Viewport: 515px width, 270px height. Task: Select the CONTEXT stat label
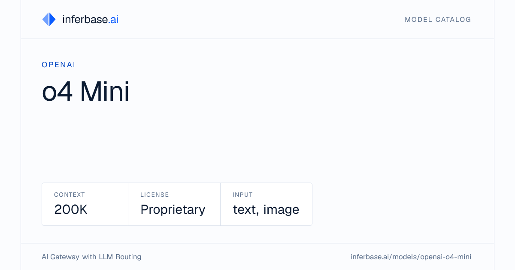[70, 195]
